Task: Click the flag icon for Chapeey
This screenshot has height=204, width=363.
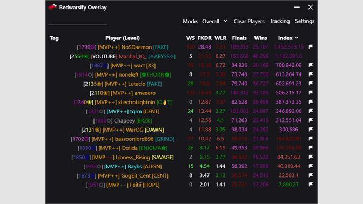Action: pyautogui.click(x=311, y=120)
